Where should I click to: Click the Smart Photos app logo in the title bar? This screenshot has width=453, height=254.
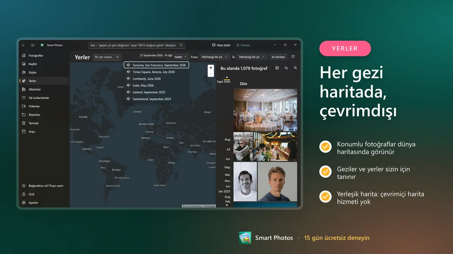pyautogui.click(x=42, y=45)
